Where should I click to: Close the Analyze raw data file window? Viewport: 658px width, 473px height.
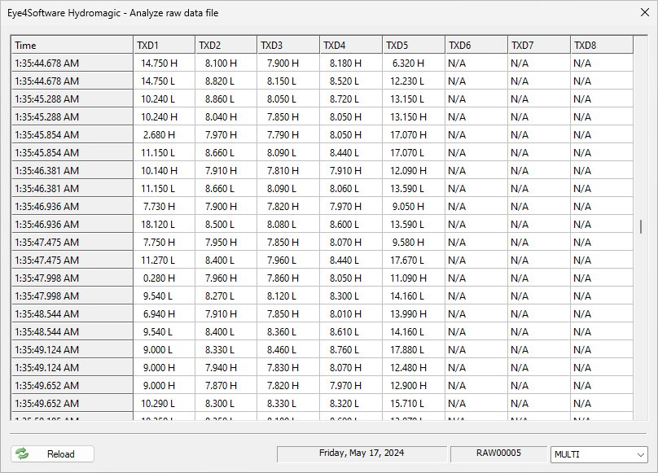pyautogui.click(x=645, y=12)
